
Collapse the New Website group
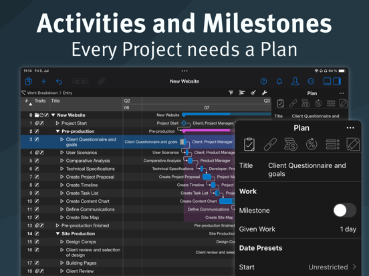coord(53,115)
